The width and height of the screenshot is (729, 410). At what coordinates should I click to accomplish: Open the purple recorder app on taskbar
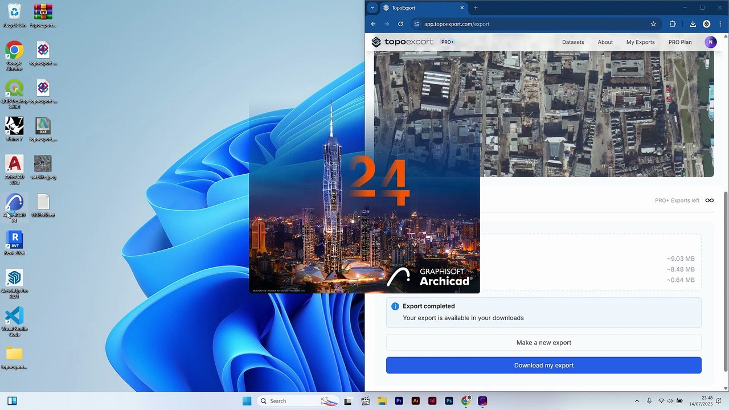482,401
